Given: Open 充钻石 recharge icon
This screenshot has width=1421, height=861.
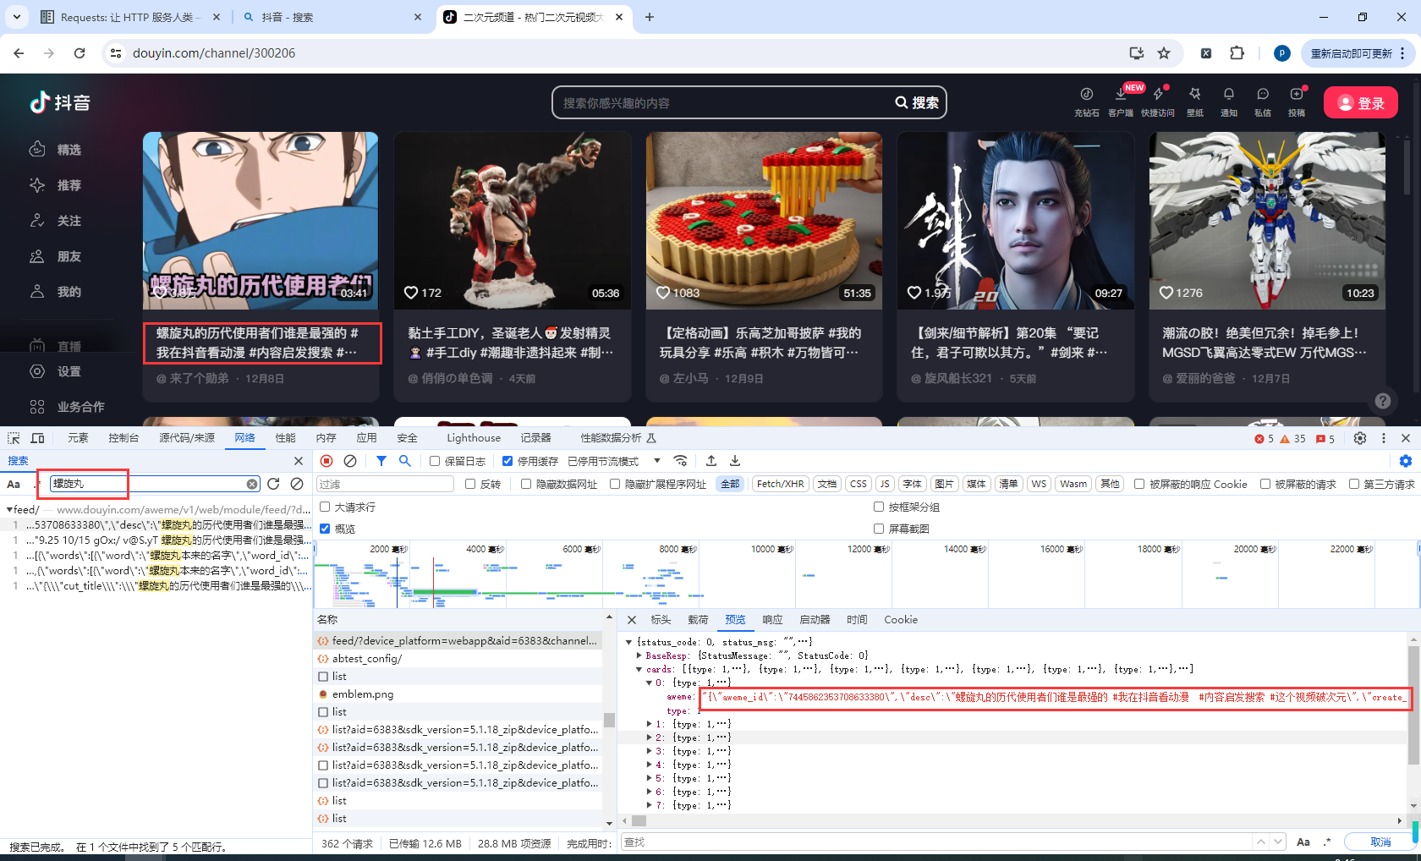Looking at the screenshot, I should [1087, 101].
